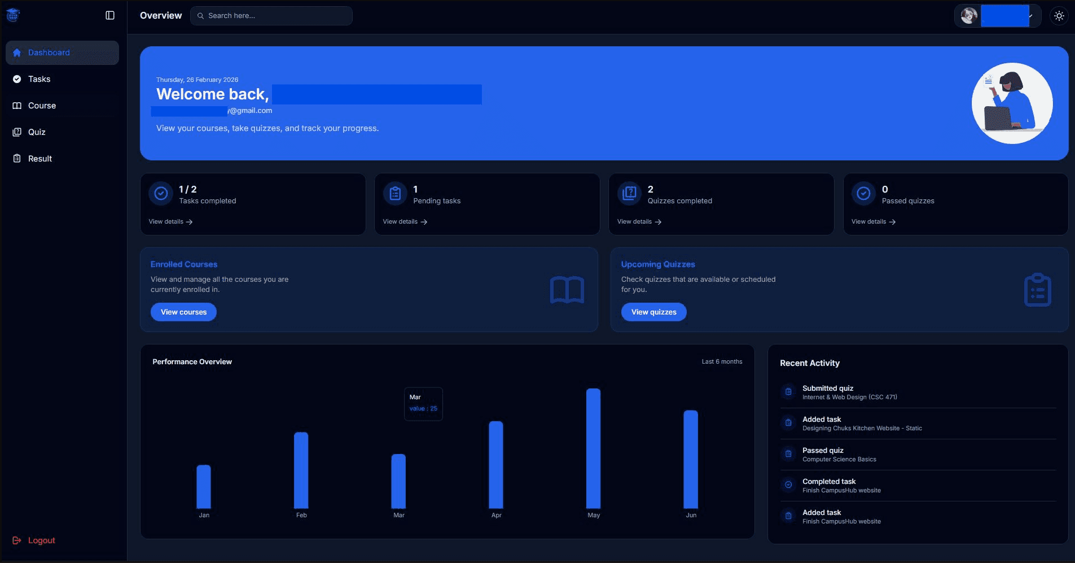View details of Quizzes completed
1075x563 pixels.
pyautogui.click(x=639, y=222)
